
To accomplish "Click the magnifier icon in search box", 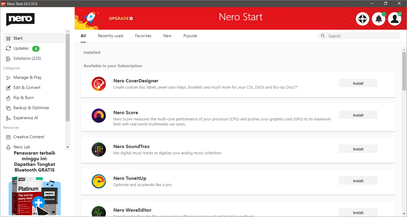I will click(323, 36).
